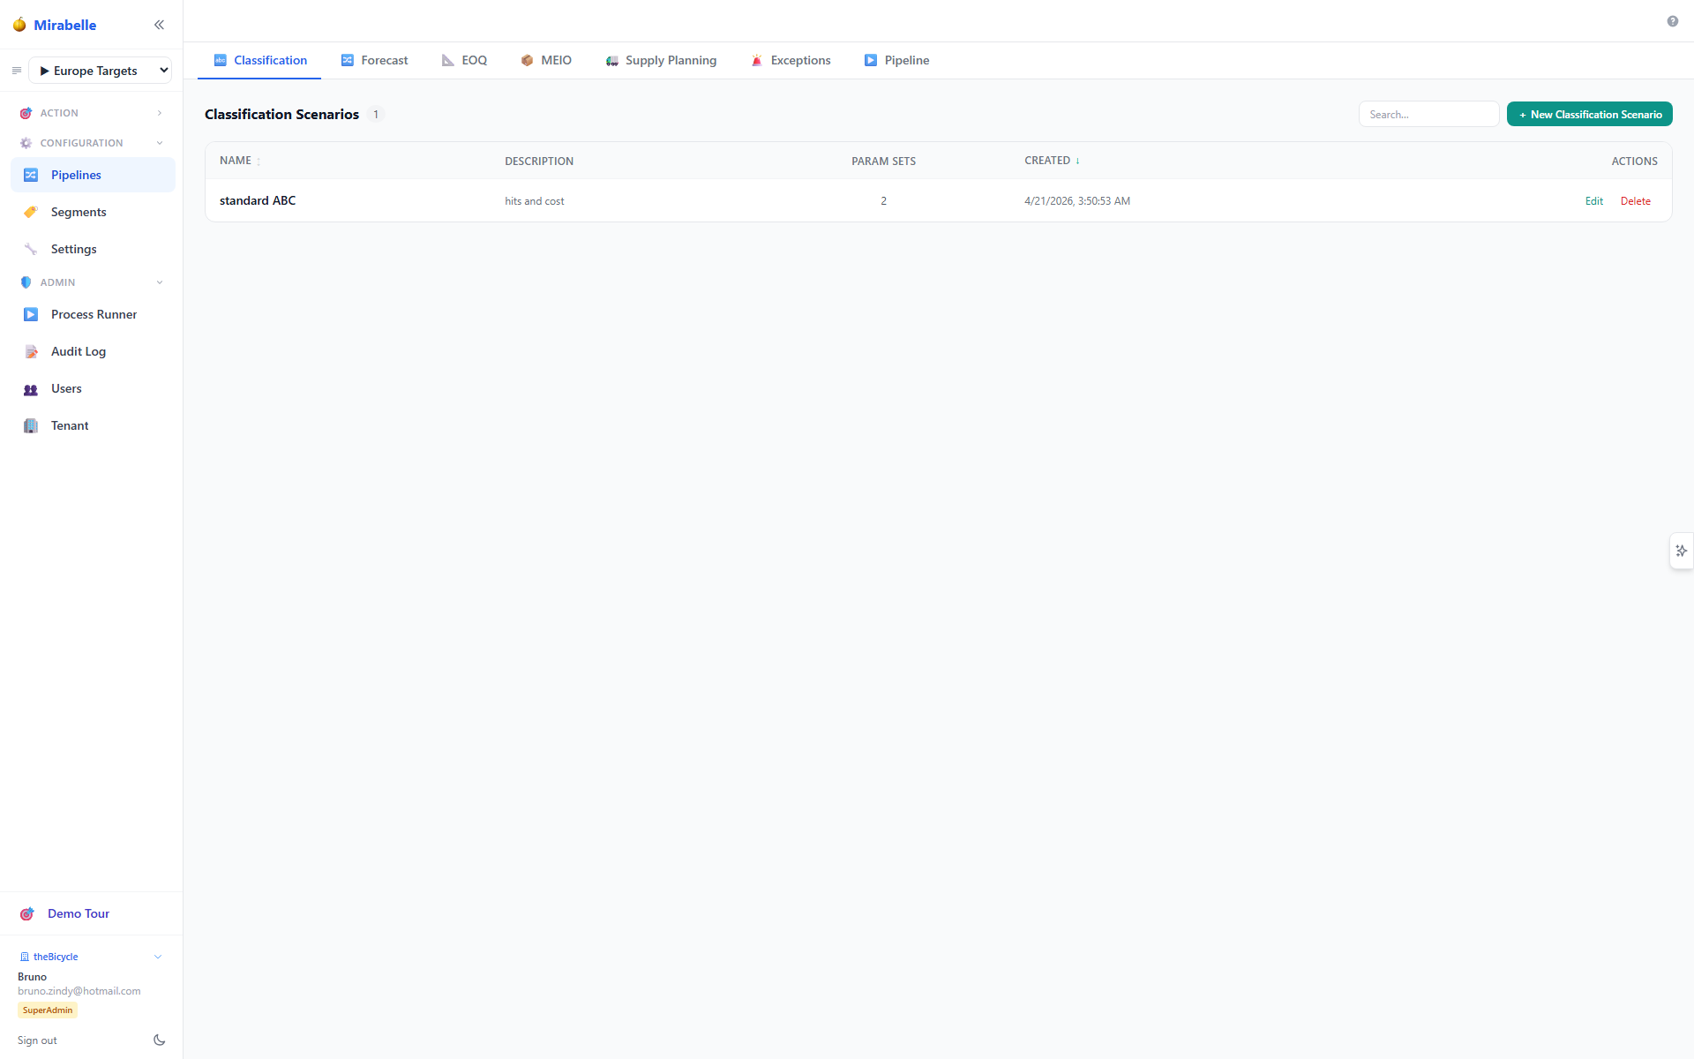Screen dimensions: 1694x1059
Task: Open the Segments page
Action: coord(93,212)
